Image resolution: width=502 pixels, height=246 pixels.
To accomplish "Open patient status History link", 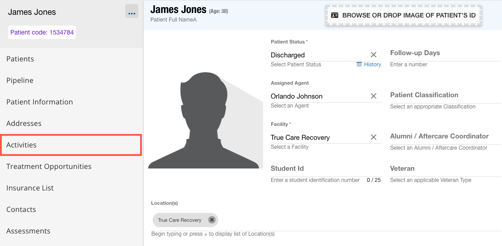I will tap(369, 65).
